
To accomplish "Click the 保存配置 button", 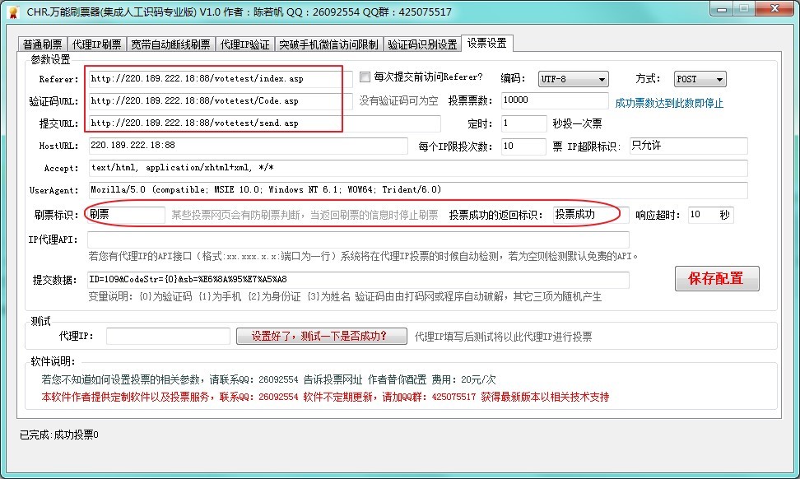I will tap(717, 278).
